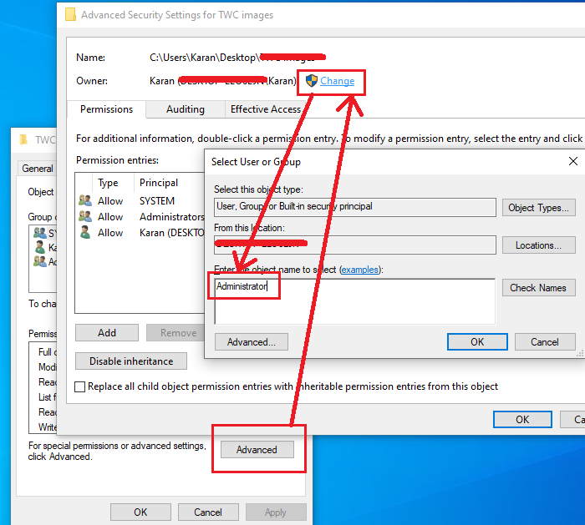Click the Check Names button
The width and height of the screenshot is (585, 525).
538,288
